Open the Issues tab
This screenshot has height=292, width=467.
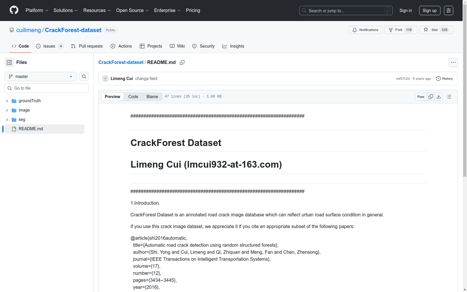(x=49, y=46)
